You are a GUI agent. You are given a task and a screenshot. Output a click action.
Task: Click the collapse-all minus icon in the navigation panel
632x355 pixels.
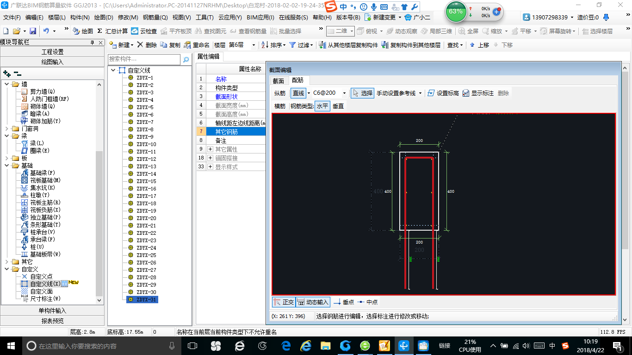pos(18,73)
